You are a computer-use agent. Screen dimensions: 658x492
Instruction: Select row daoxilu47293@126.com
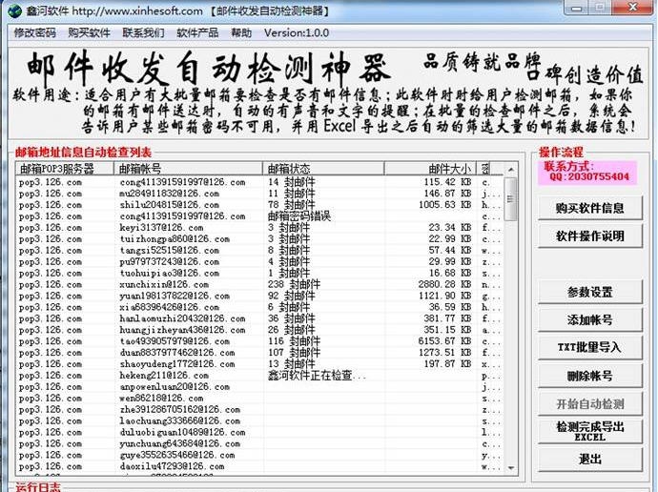(259, 466)
